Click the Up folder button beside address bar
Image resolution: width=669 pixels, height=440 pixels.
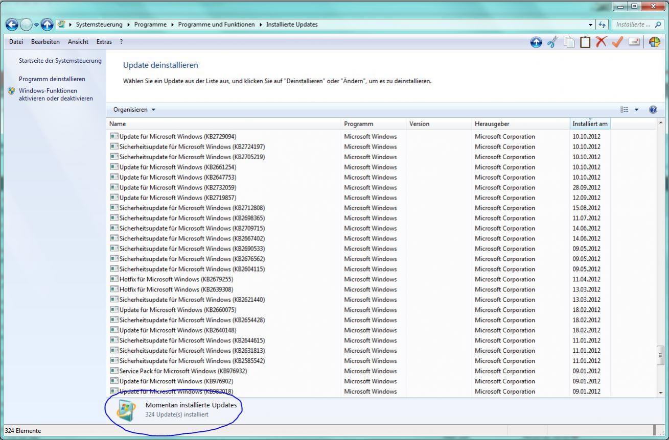point(47,25)
